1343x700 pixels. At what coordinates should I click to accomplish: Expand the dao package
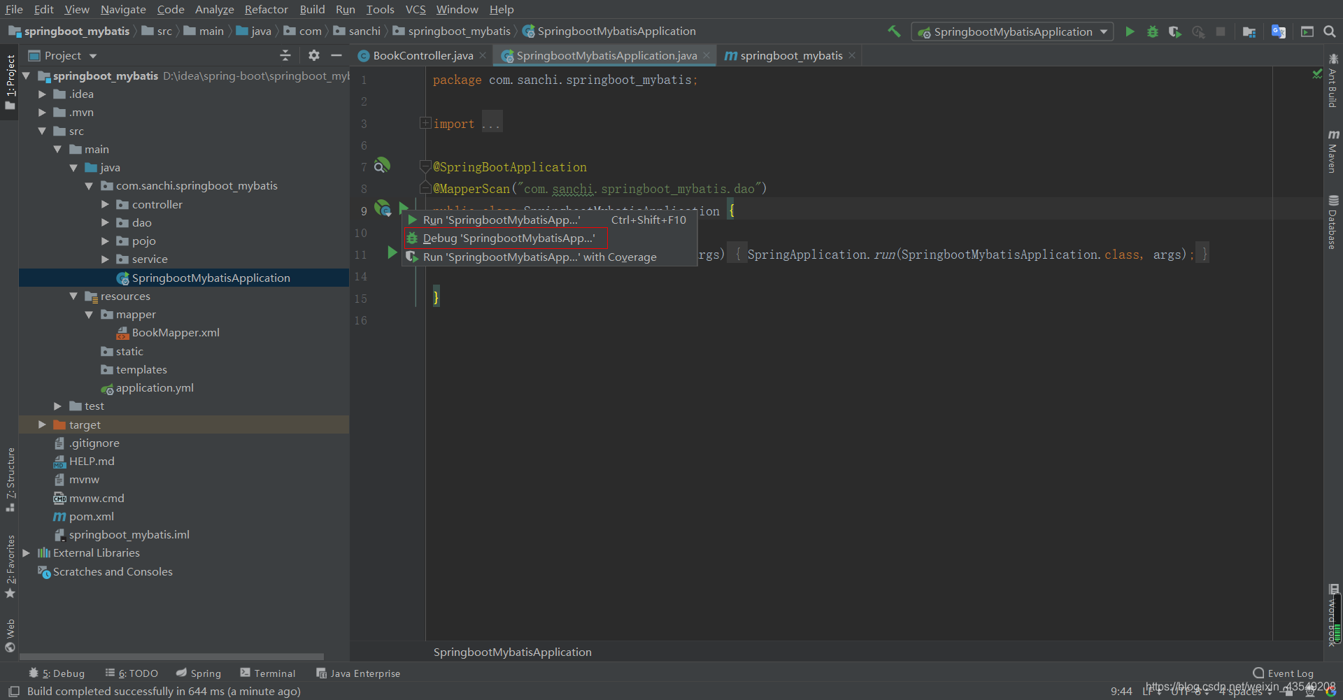click(105, 222)
